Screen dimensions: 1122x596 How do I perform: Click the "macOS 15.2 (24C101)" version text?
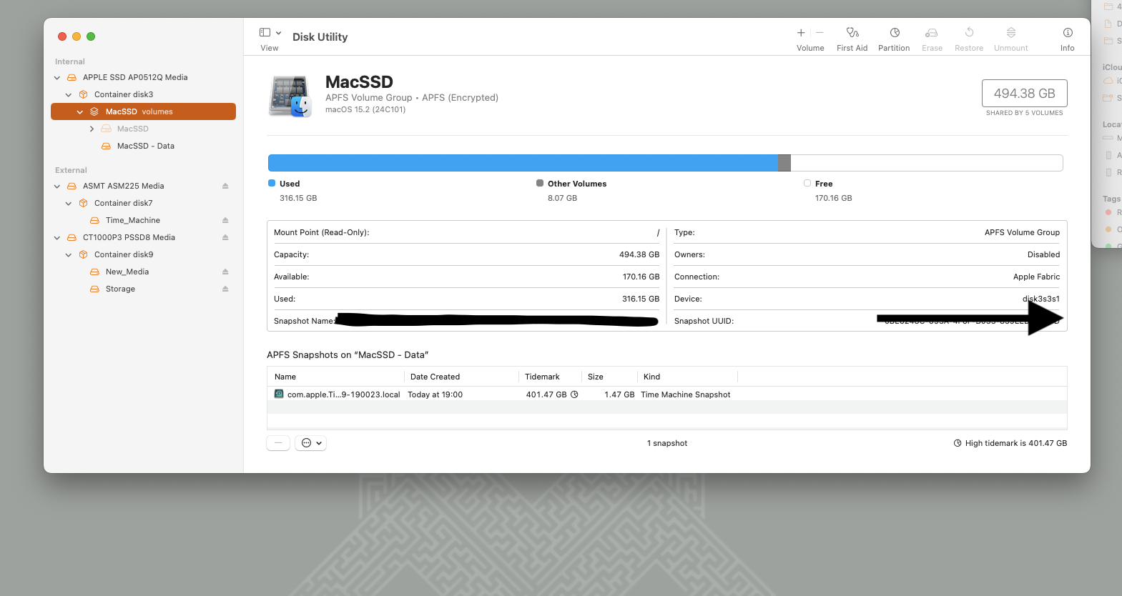click(365, 110)
